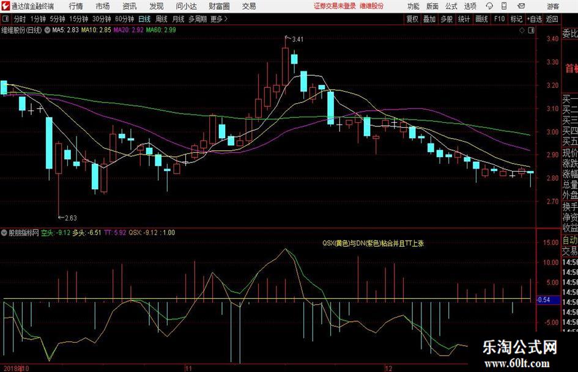Screen dimensions: 578x372
Task: Click the 标记 mark button
Action: [516, 19]
